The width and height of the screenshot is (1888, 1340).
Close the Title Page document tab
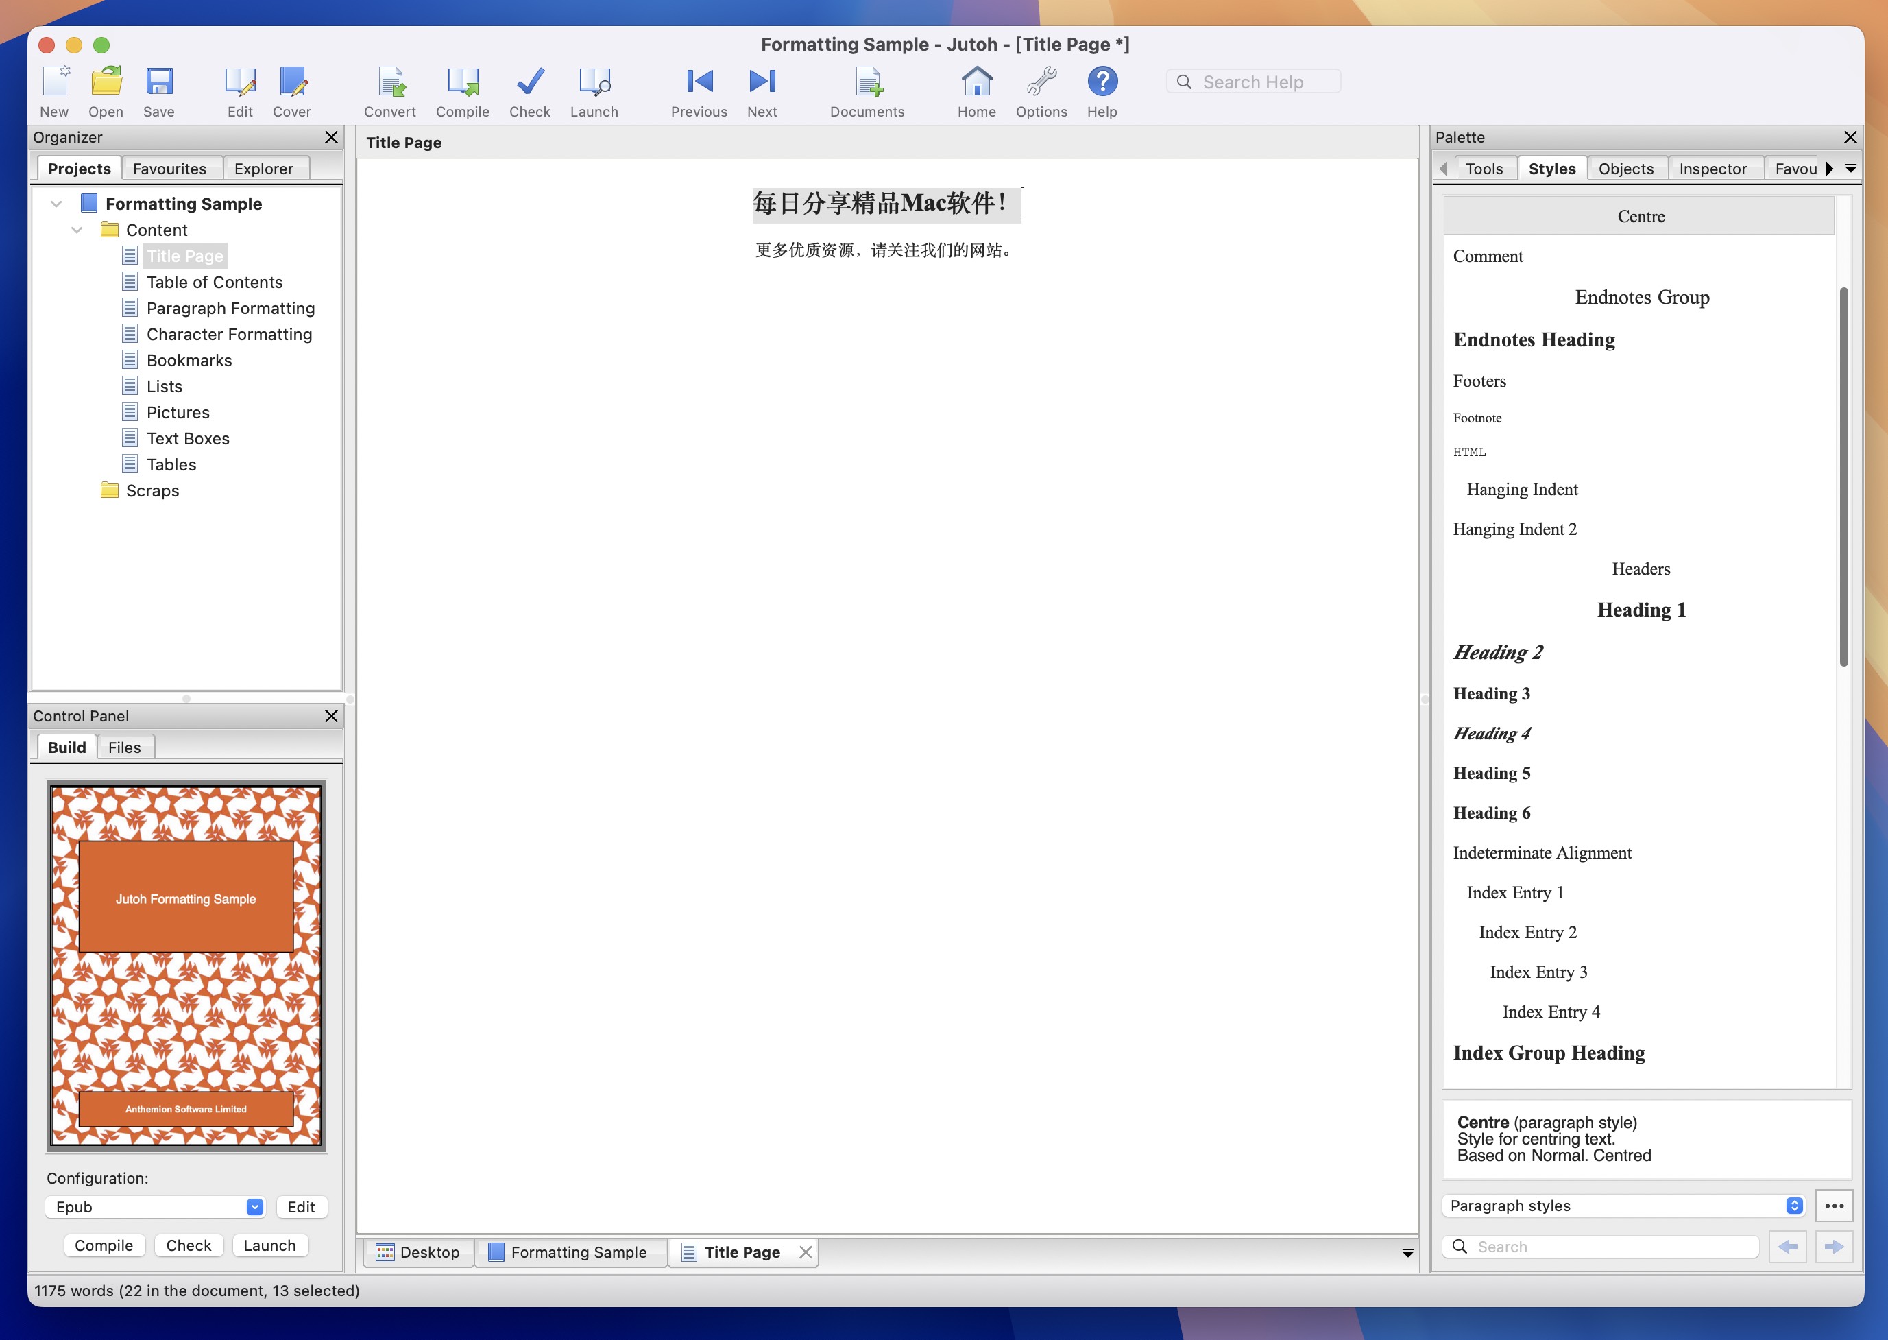click(x=806, y=1252)
